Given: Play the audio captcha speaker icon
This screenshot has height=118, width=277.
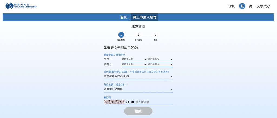Looking at the screenshot, I should point(133,102).
